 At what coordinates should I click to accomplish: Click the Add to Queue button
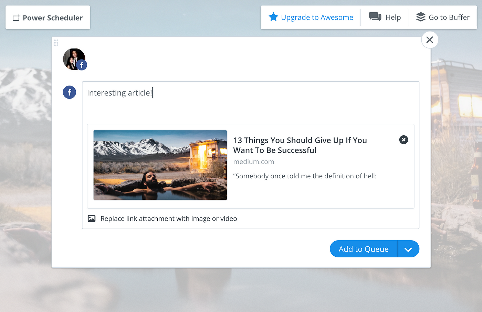tap(364, 249)
